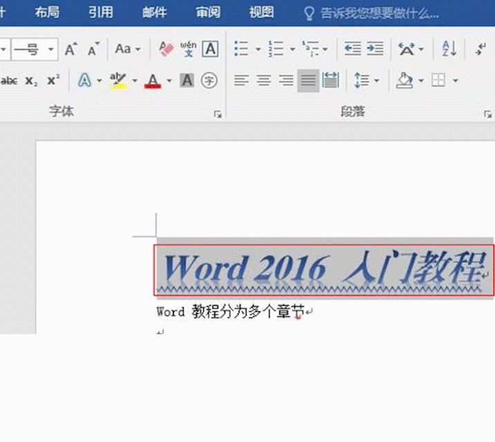Center align the text
The height and width of the screenshot is (442, 495).
point(263,80)
